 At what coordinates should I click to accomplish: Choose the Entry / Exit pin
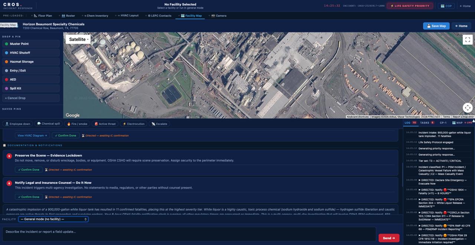point(31,70)
